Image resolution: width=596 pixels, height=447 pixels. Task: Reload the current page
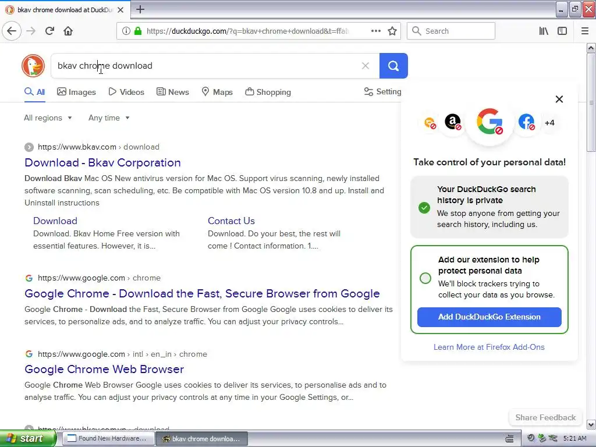(x=49, y=31)
